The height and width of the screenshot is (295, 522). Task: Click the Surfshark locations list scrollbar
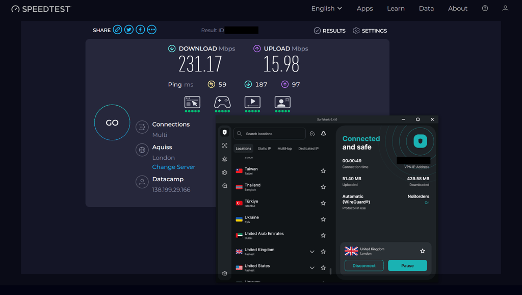(x=330, y=271)
